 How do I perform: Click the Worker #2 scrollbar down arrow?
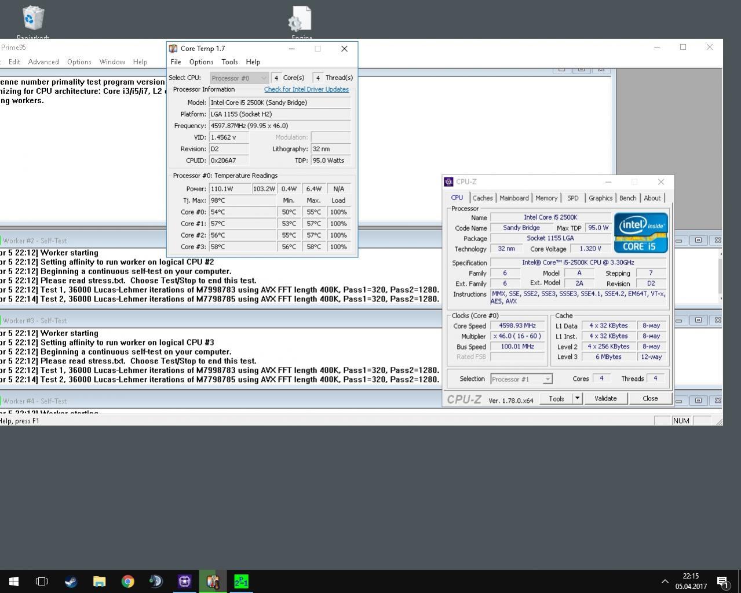[x=721, y=298]
